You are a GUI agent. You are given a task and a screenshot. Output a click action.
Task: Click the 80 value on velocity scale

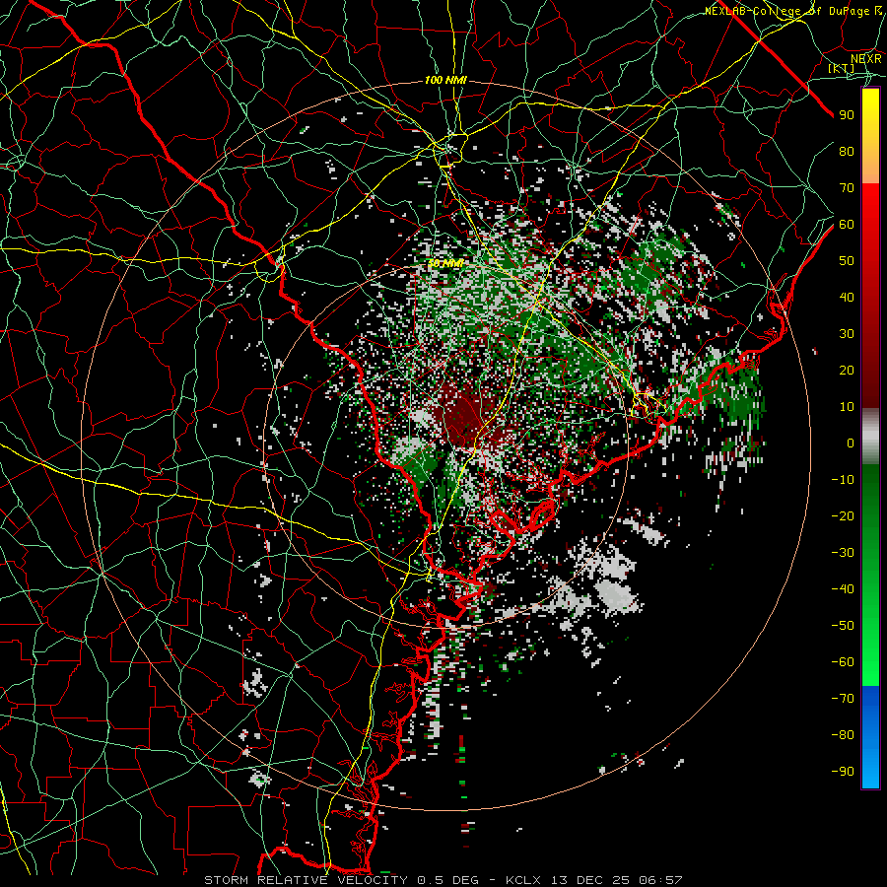[847, 152]
